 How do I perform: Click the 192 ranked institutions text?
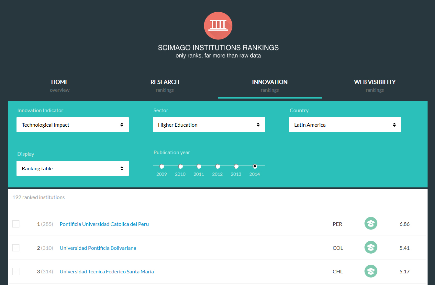pyautogui.click(x=39, y=197)
